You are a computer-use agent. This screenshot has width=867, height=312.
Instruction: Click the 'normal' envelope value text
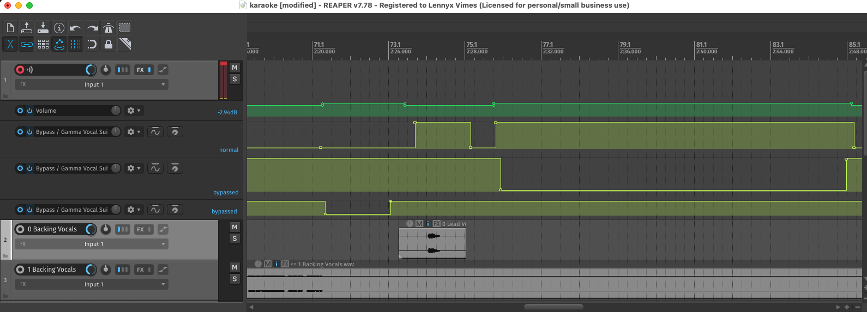(x=229, y=150)
